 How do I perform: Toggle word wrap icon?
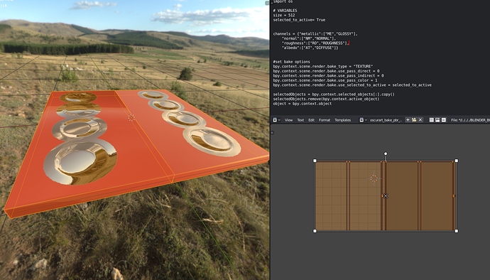437,120
